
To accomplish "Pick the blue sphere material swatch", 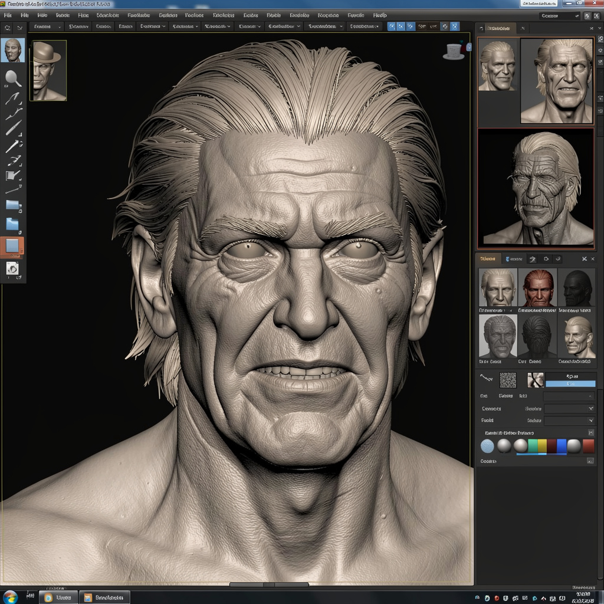I will tap(487, 446).
